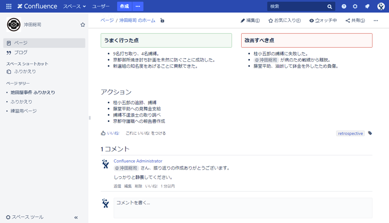Open page restrictions lock icon
This screenshot has height=223, width=389.
click(x=162, y=20)
